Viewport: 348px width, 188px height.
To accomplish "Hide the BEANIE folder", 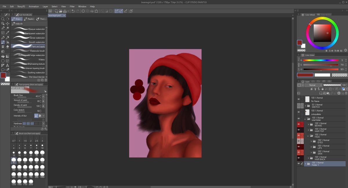I will pos(299,125).
